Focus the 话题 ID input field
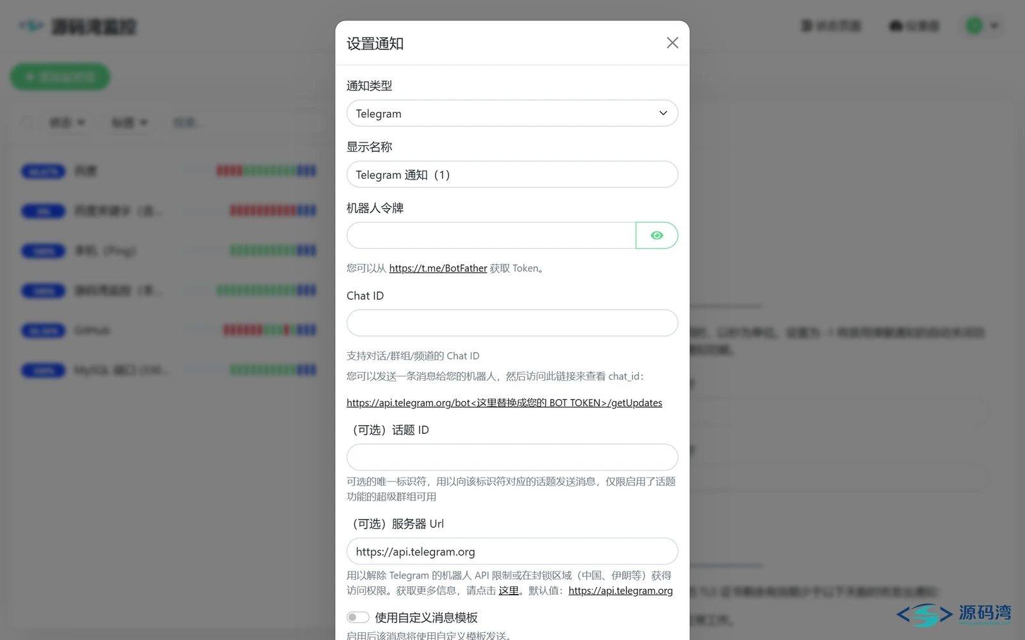1025x640 pixels. [x=512, y=458]
